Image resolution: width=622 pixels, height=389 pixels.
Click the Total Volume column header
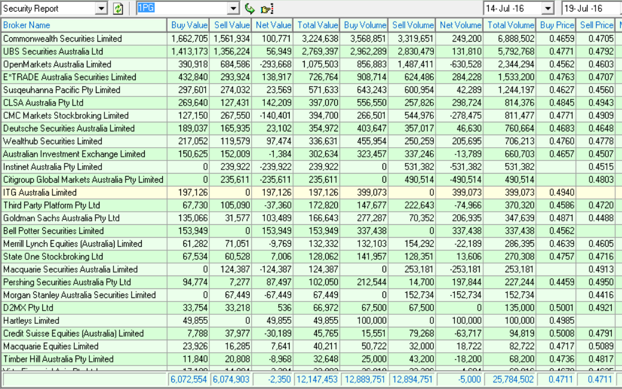pyautogui.click(x=510, y=25)
